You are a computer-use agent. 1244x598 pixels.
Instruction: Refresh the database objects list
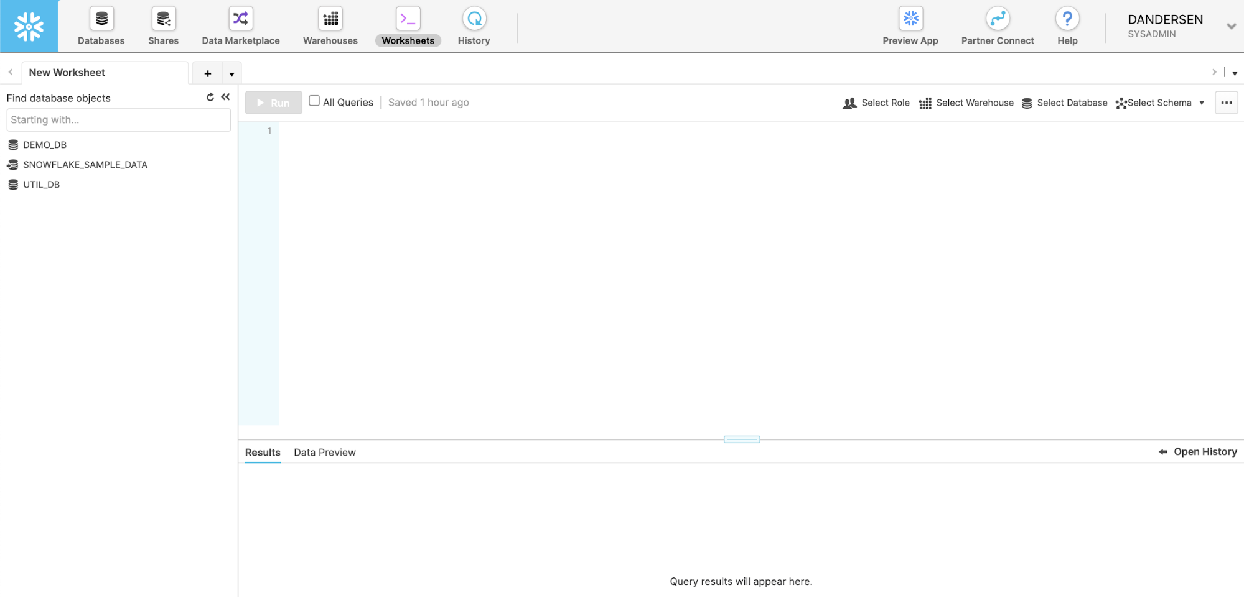coord(210,97)
